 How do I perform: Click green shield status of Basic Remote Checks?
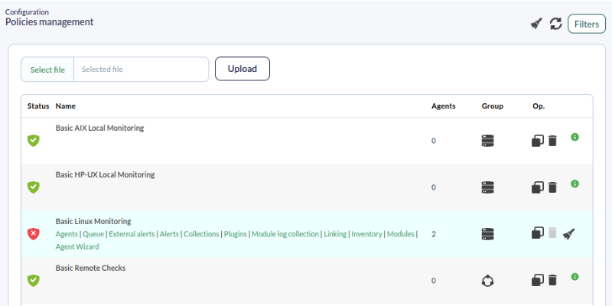[x=34, y=281]
